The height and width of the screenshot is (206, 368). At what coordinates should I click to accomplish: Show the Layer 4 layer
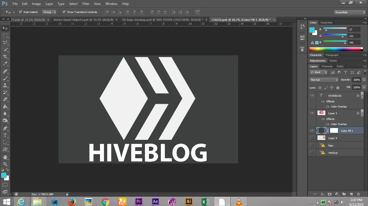[x=312, y=138]
